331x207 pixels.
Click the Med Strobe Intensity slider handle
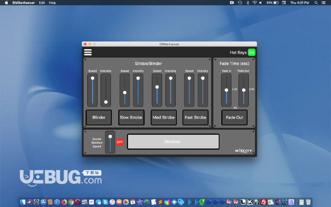(170, 78)
